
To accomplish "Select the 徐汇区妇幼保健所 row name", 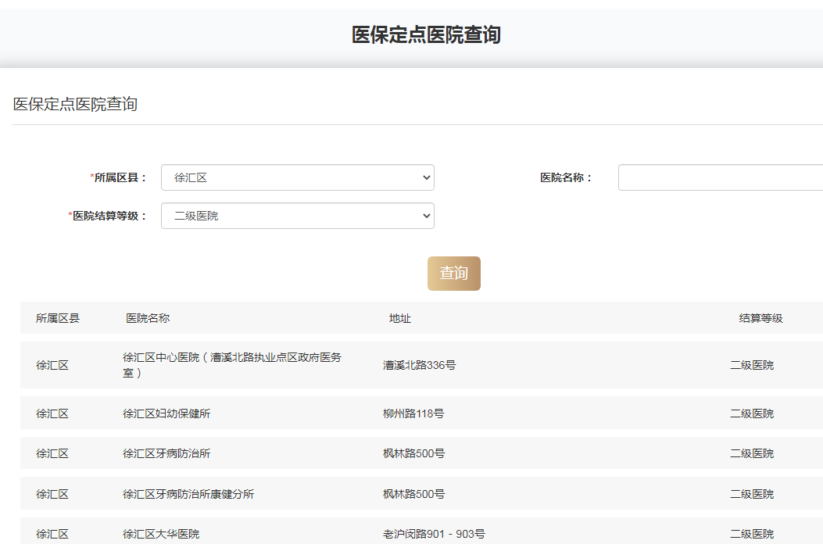I will click(166, 413).
